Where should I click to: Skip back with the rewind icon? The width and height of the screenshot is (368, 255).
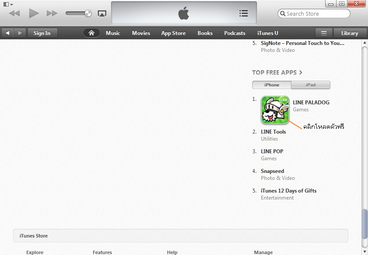pyautogui.click(x=14, y=14)
